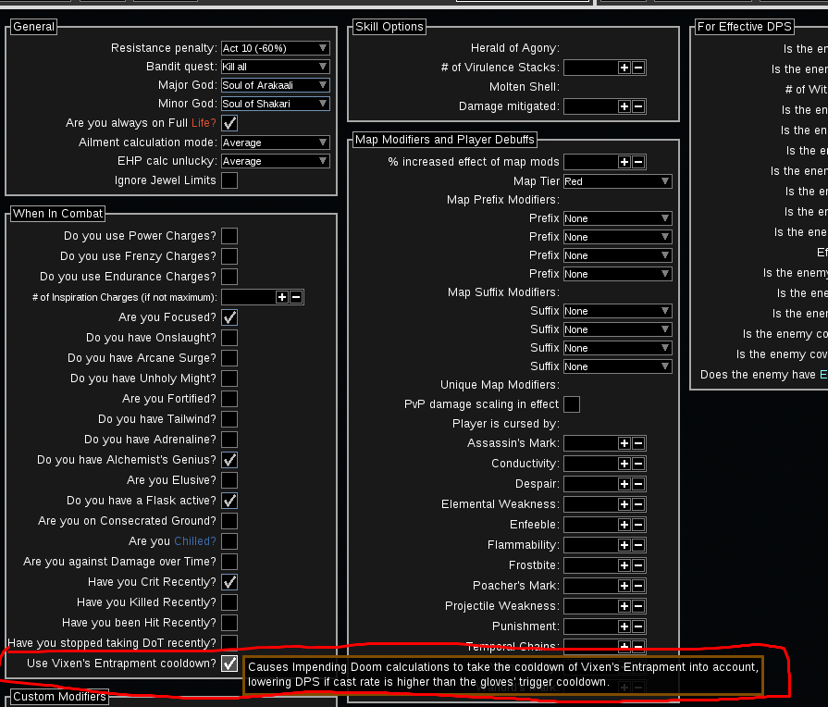828x707 pixels.
Task: Enable PvP damage scaling in effect
Action: tap(571, 404)
